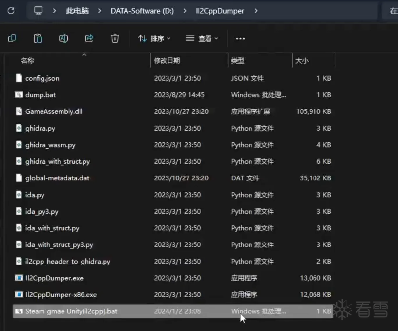The image size is (398, 331).
Task: Expand chevron after Il2CppDumper breadcrumb
Action: (x=256, y=11)
